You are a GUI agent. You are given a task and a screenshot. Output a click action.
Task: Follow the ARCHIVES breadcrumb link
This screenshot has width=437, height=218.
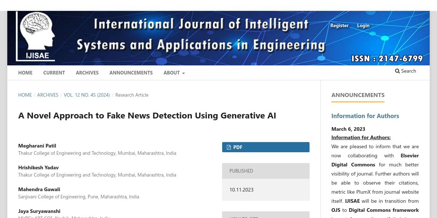point(48,95)
